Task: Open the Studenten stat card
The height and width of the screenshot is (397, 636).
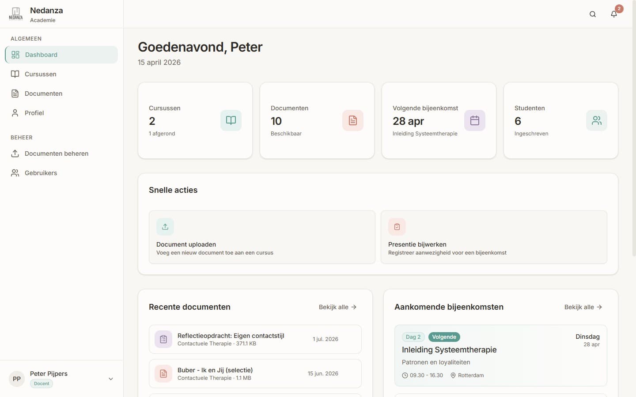Action: pyautogui.click(x=561, y=120)
